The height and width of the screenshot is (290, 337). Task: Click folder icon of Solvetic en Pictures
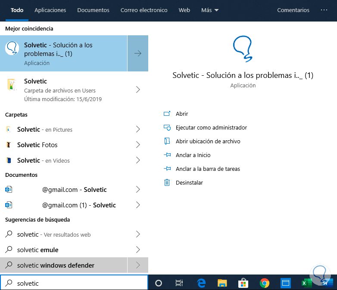[9, 130]
